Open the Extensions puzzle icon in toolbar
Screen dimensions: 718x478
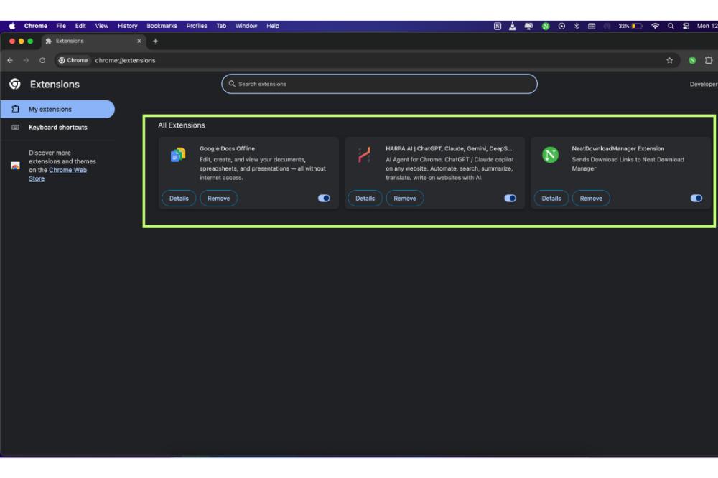click(x=709, y=60)
